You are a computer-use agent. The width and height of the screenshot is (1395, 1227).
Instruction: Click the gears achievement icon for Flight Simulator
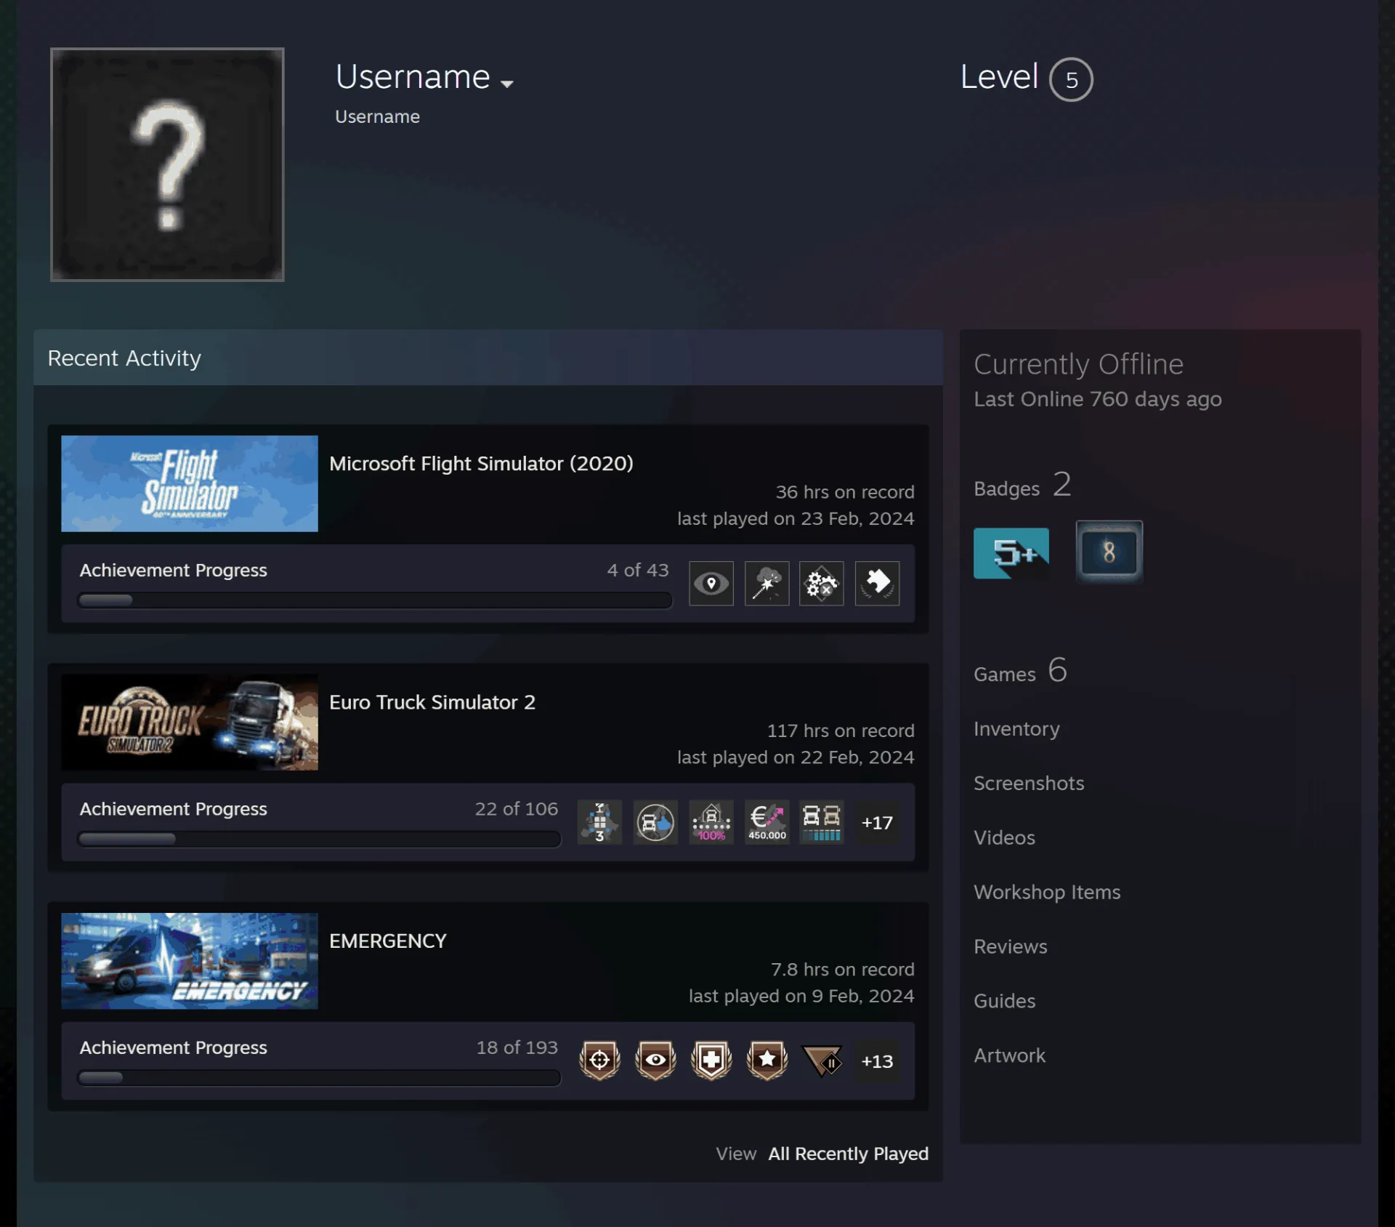click(821, 583)
